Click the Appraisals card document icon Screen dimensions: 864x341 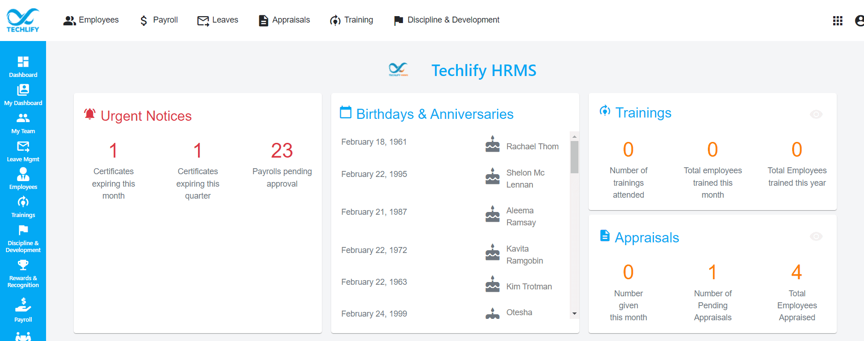pyautogui.click(x=605, y=235)
